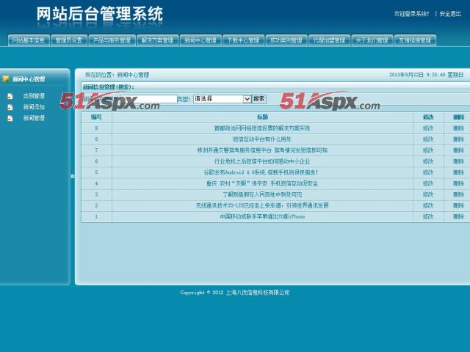Click 修改 for news row number 8
This screenshot has height=352, width=470.
tap(428, 139)
